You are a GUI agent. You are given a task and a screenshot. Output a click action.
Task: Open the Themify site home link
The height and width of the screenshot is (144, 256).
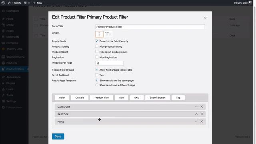coord(14,3)
